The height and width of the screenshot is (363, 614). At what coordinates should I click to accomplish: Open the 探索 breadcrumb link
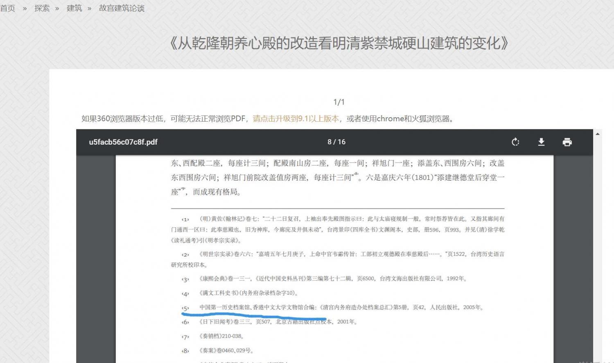(x=42, y=8)
